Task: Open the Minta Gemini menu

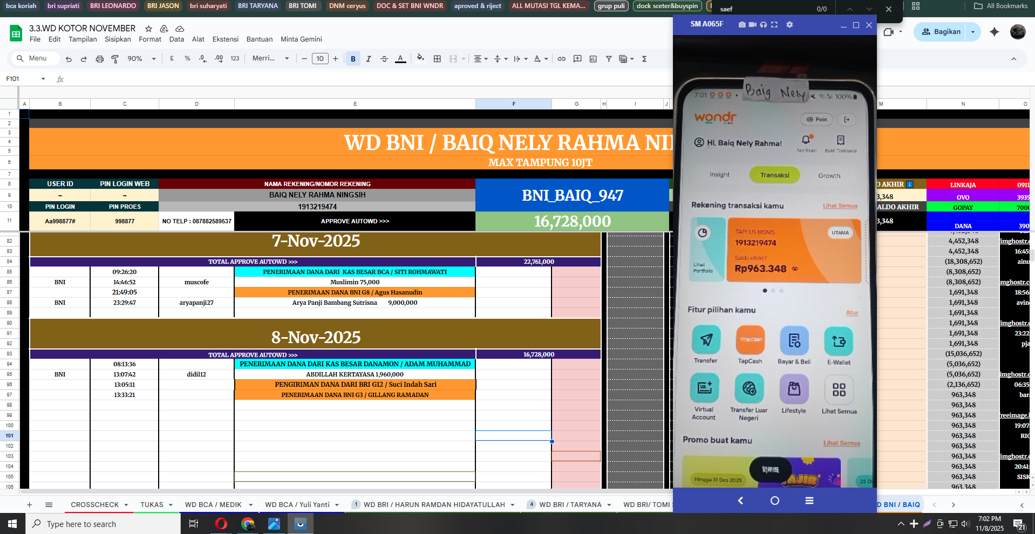Action: tap(301, 39)
